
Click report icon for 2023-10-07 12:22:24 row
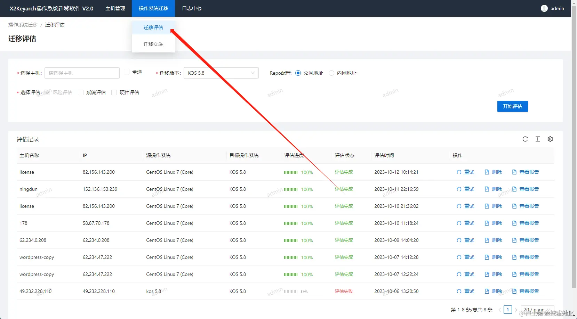point(514,274)
